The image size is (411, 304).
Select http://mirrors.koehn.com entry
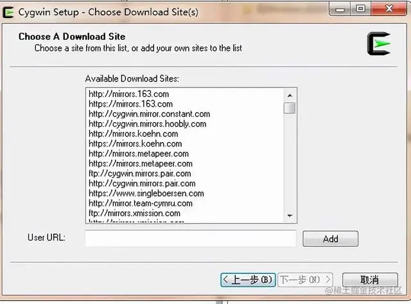pos(133,134)
